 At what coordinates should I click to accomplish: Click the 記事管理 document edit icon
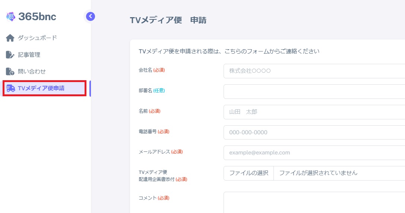click(10, 55)
